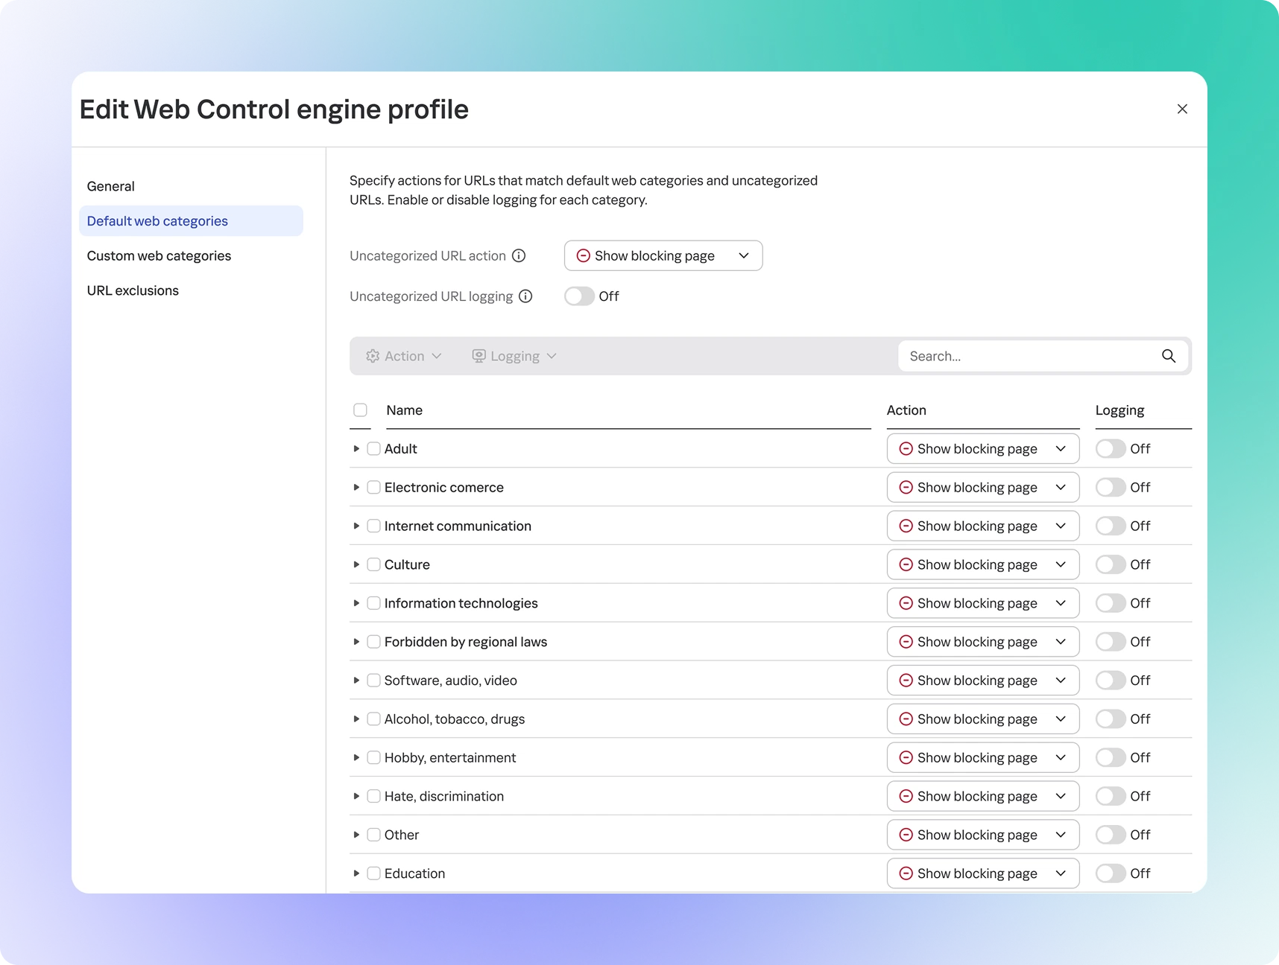Click the monitor icon on Logging toolbar button
Screen dimensions: 1279x965
coord(479,356)
